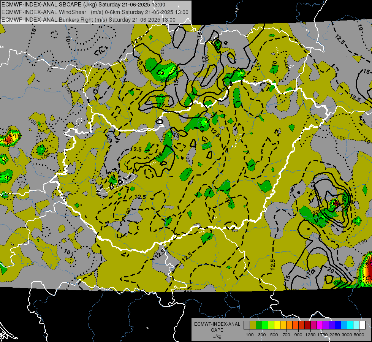Click the 1250 legend value
This screenshot has height=342, width=372.
(x=310, y=335)
